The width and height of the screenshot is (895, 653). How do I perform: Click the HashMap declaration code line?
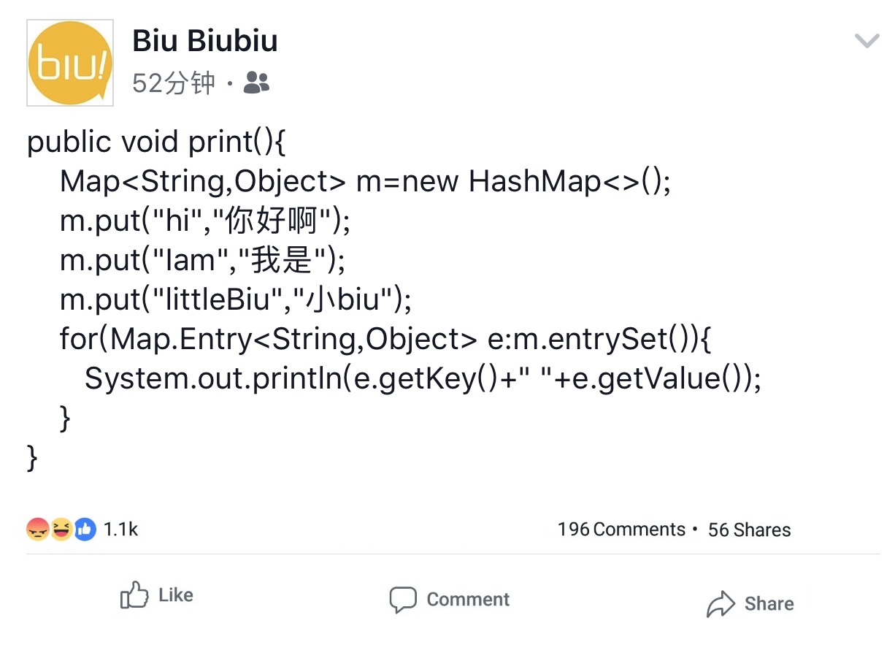366,181
